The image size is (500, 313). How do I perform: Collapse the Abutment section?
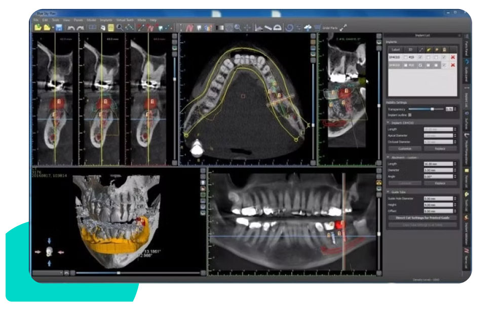point(388,157)
